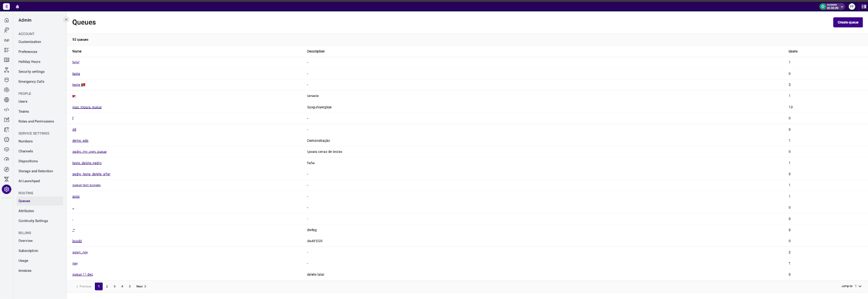Click the compass icon in the sidebar
Viewport: 868px width, 299px height.
pos(7,169)
